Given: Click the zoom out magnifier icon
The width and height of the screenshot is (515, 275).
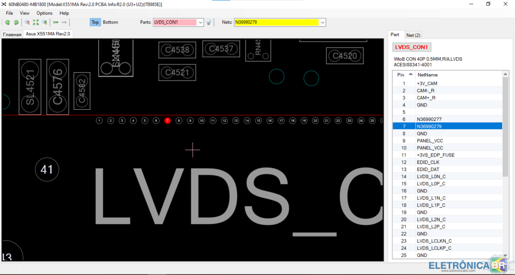Looking at the screenshot, I should [27, 23].
